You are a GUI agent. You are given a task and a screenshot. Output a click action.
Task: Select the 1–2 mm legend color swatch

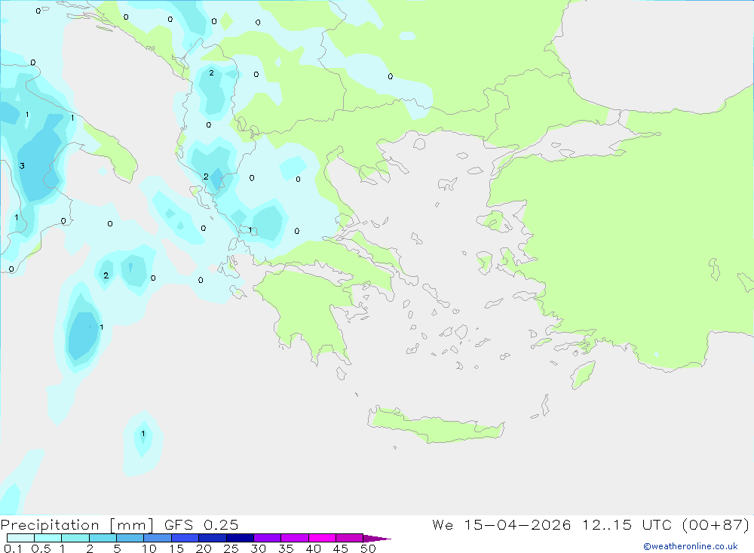75,538
